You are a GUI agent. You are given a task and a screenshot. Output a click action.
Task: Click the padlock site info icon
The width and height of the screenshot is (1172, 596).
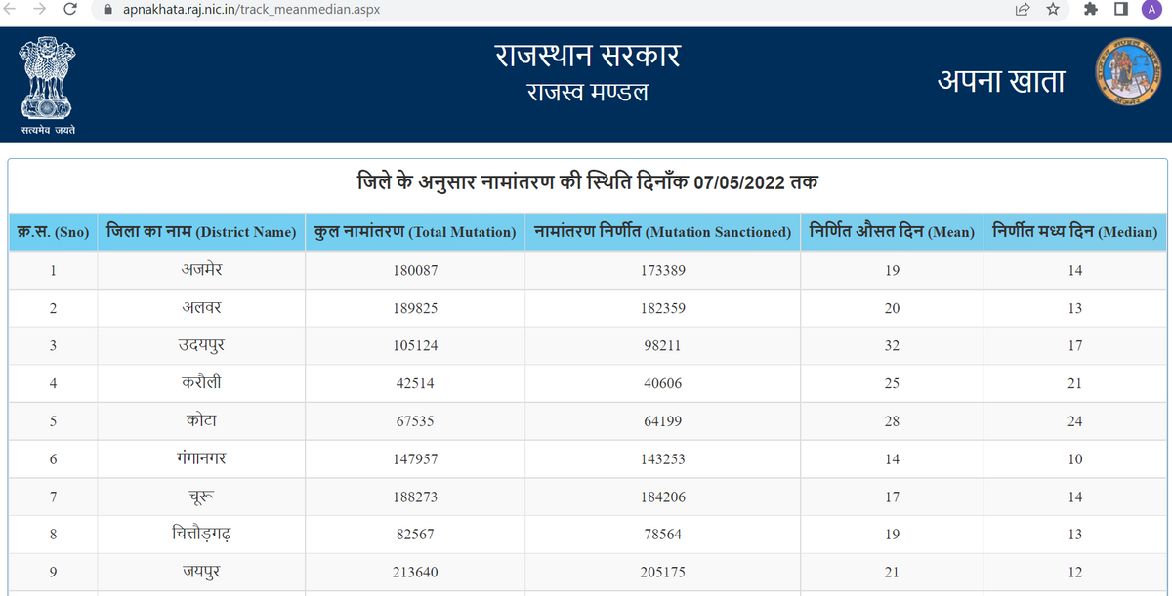coord(107,10)
